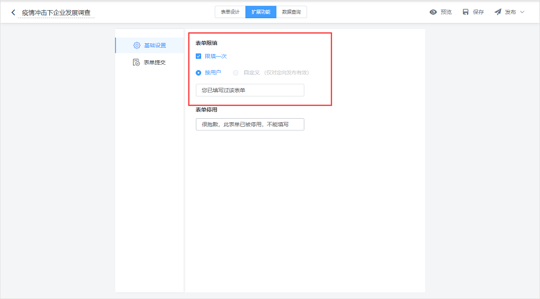The width and height of the screenshot is (540, 299).
Task: Select the 自定义 radio button
Action: click(x=236, y=72)
